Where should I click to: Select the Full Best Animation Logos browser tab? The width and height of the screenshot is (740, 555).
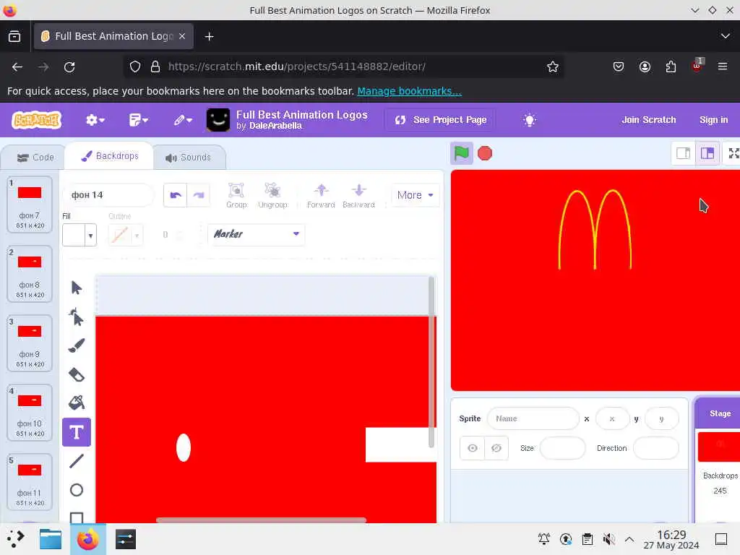coord(113,36)
